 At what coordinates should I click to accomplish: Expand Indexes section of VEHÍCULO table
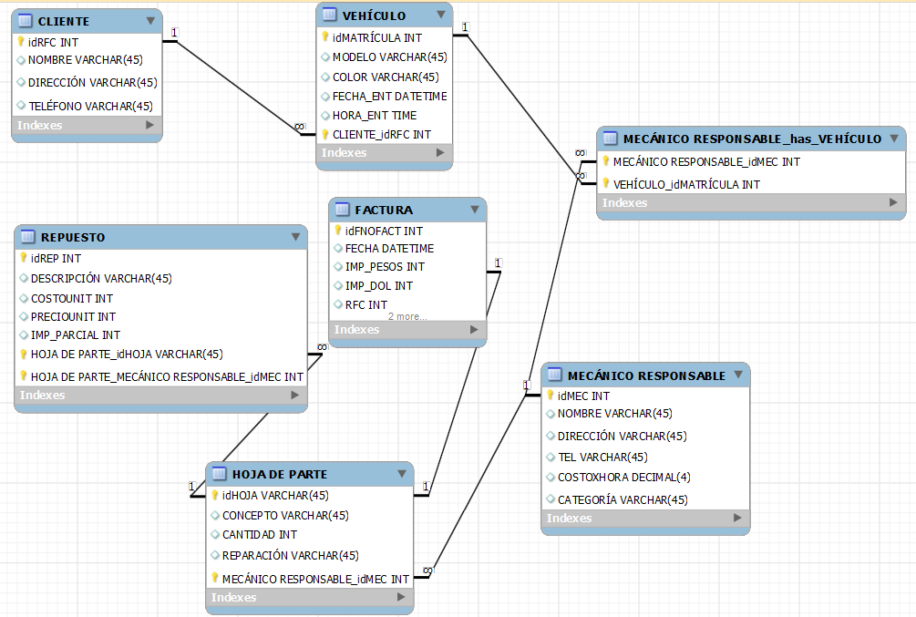[x=440, y=153]
